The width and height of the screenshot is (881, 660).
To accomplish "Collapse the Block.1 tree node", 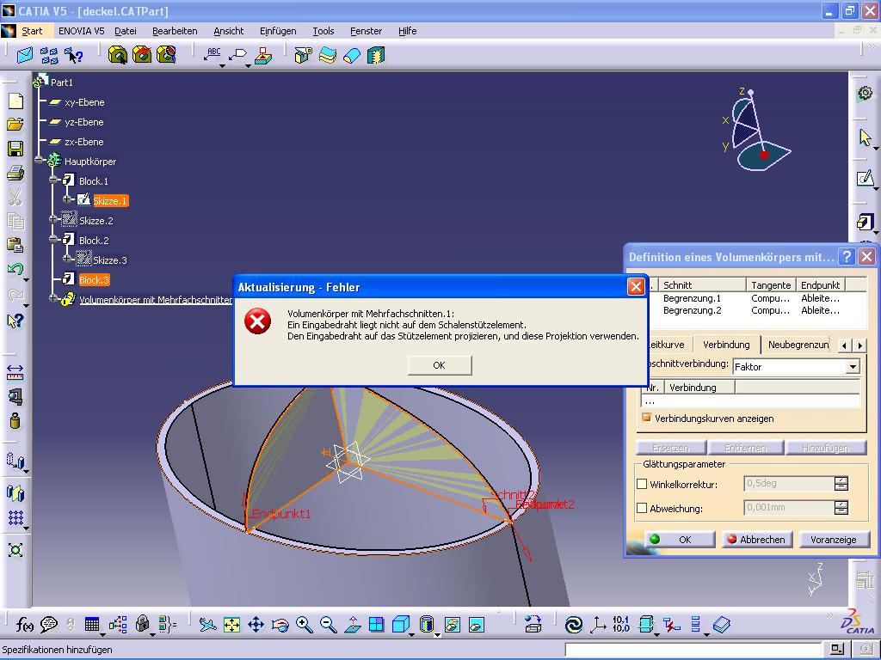I will (x=52, y=180).
